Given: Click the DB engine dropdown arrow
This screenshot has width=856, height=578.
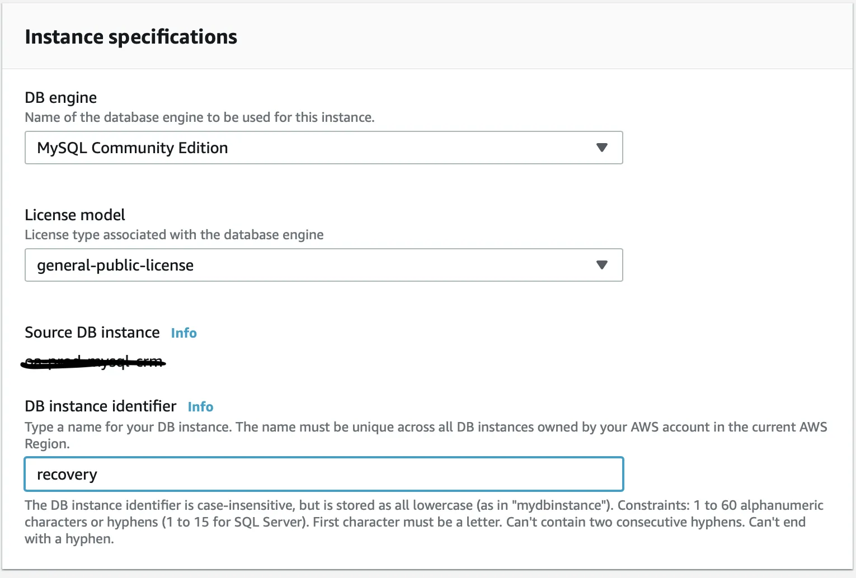Looking at the screenshot, I should (x=601, y=148).
